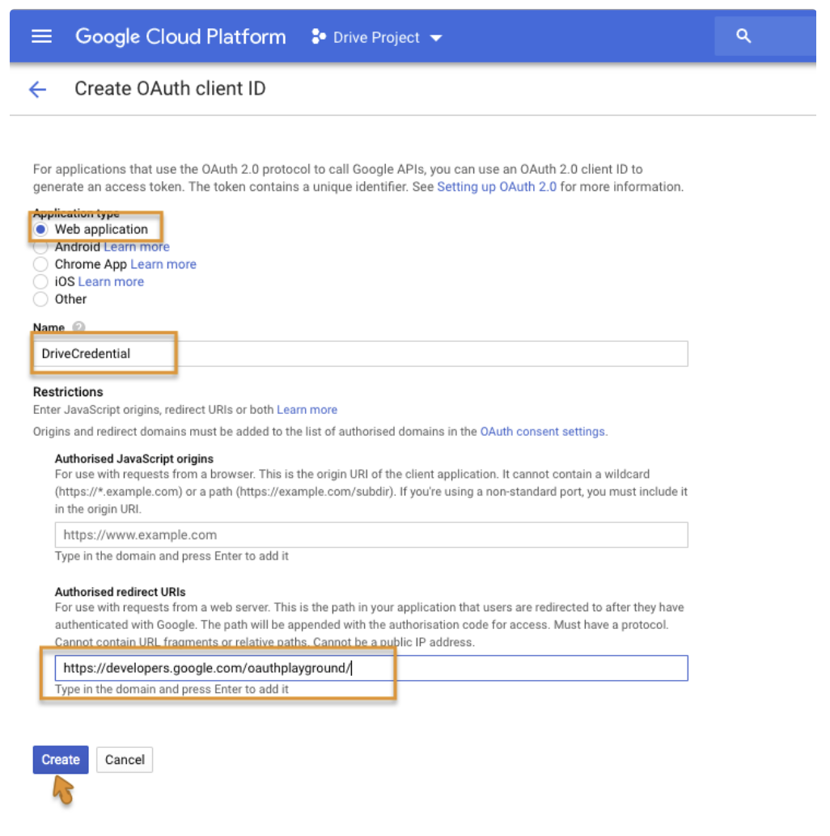Click the DriveCredential name field
This screenshot has width=830, height=836.
[364, 353]
